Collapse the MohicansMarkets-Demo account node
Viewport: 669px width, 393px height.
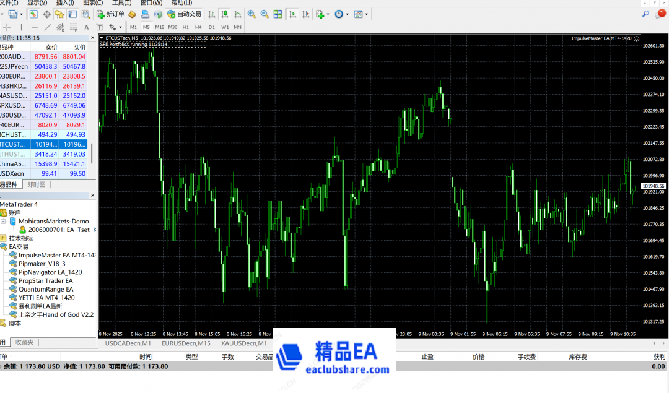(x=3, y=221)
